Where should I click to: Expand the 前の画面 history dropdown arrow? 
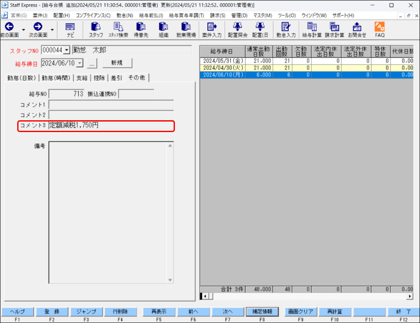[x=24, y=29]
